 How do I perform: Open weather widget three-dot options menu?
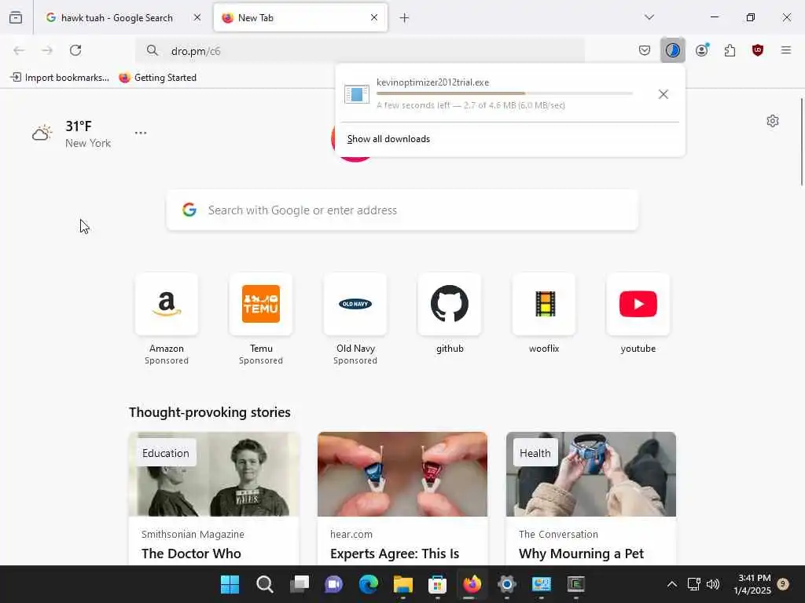141,133
